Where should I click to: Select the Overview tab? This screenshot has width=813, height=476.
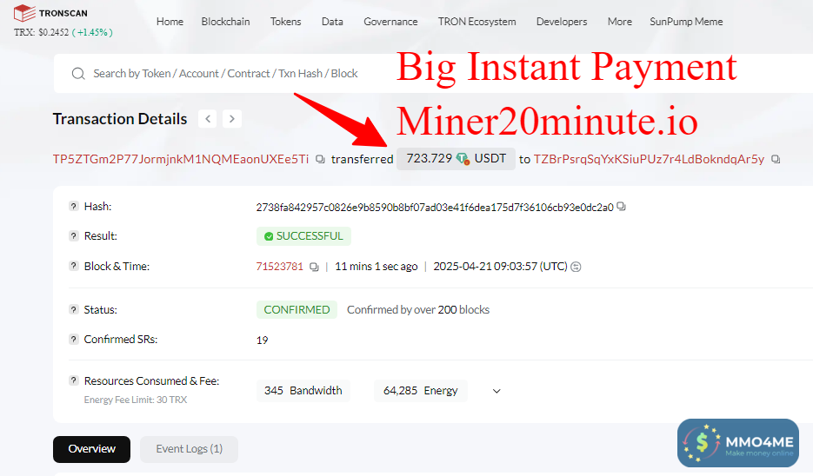coord(92,449)
